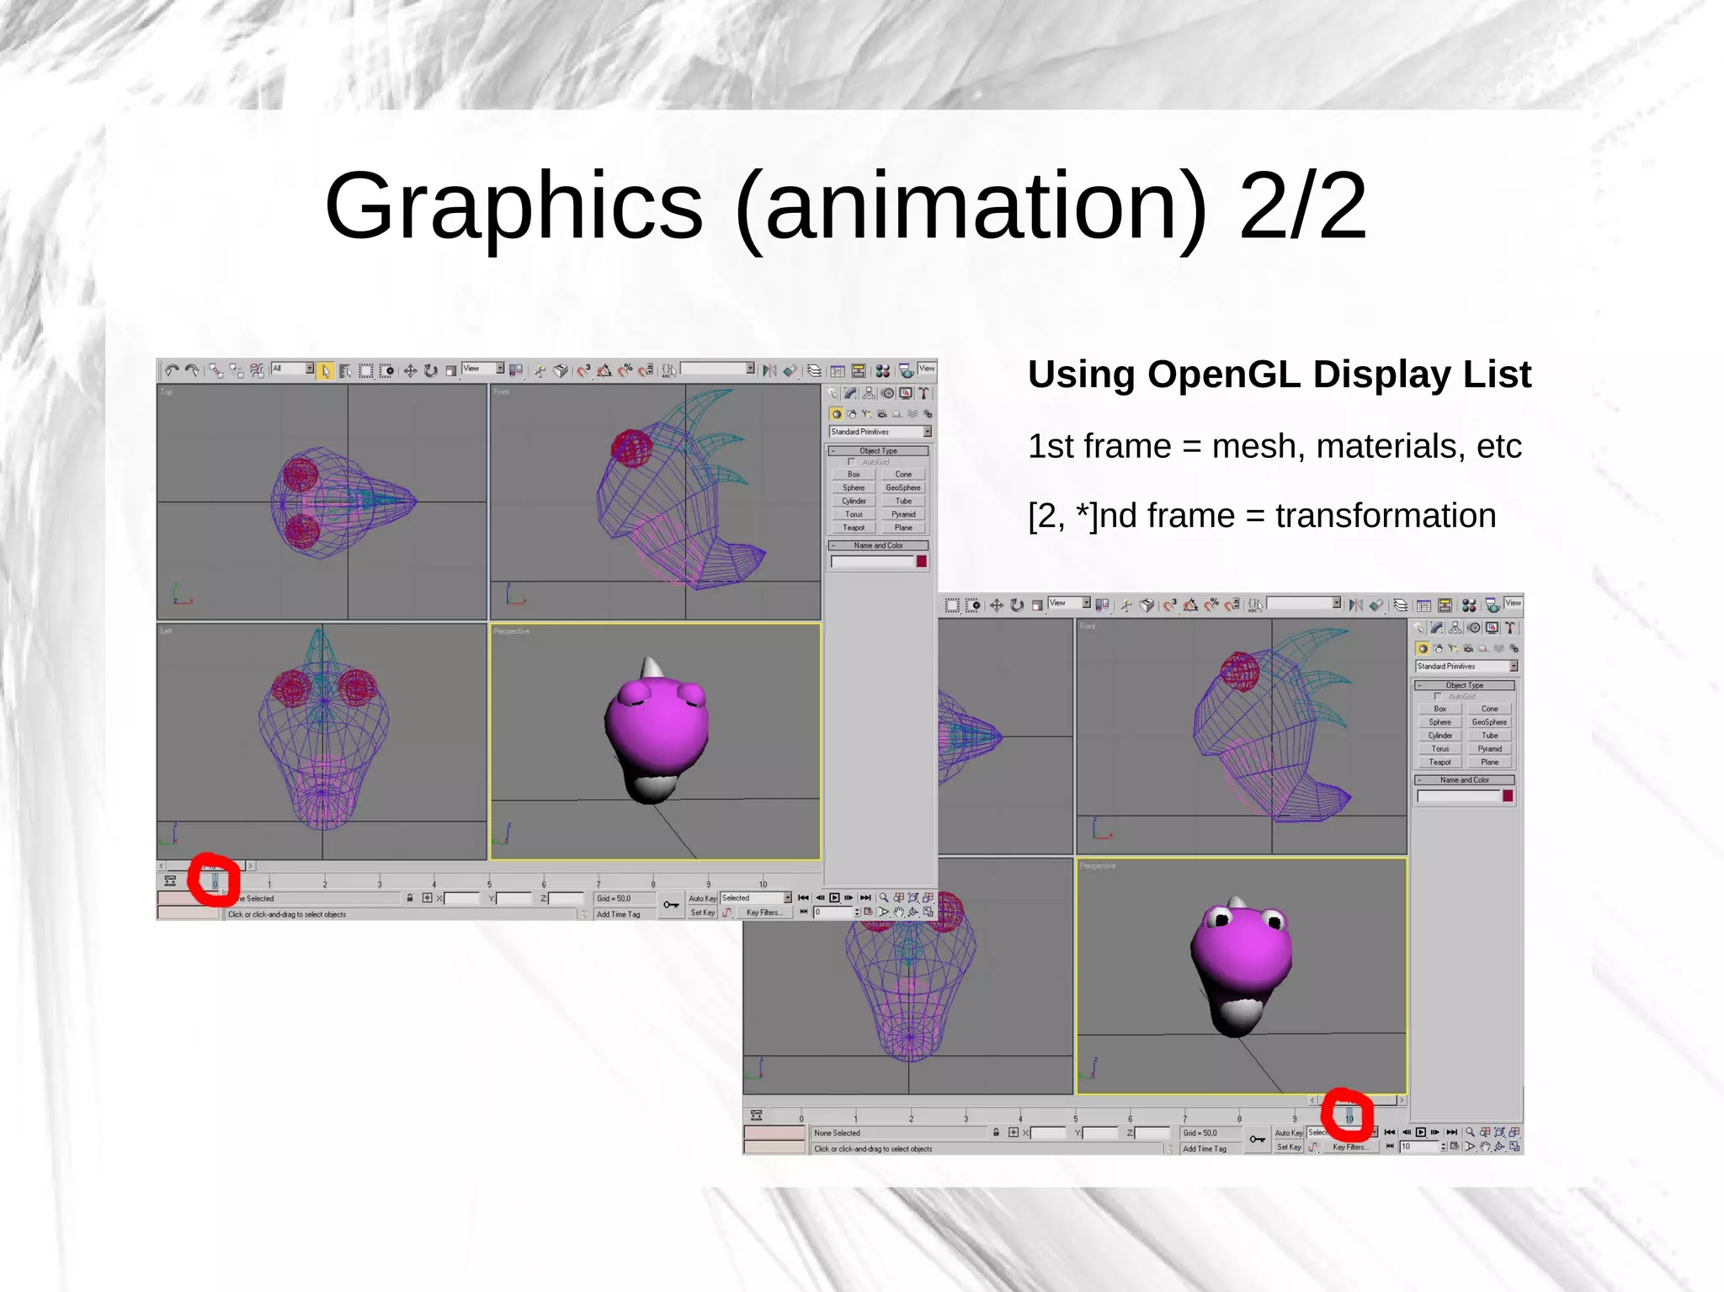Click 3D Snaps magnet in upper-left window

(583, 371)
